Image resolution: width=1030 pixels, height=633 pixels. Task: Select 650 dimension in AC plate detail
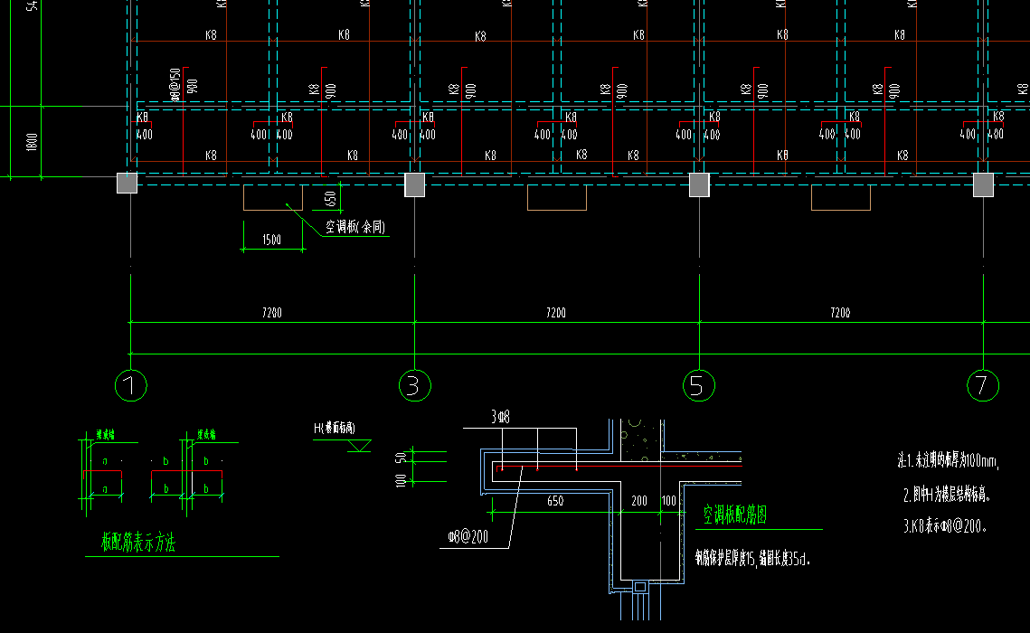555,501
